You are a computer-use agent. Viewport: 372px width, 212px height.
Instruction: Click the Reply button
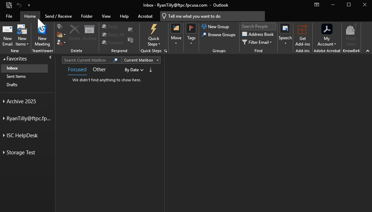[x=110, y=27]
